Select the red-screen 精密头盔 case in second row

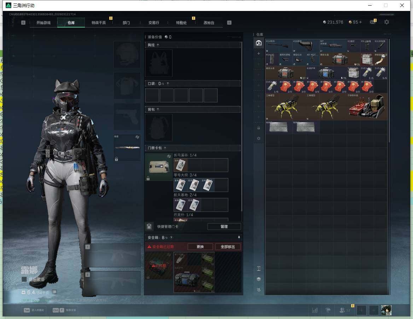click(x=340, y=59)
